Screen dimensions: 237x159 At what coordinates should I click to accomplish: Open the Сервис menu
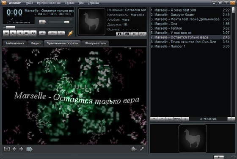coord(69,3)
